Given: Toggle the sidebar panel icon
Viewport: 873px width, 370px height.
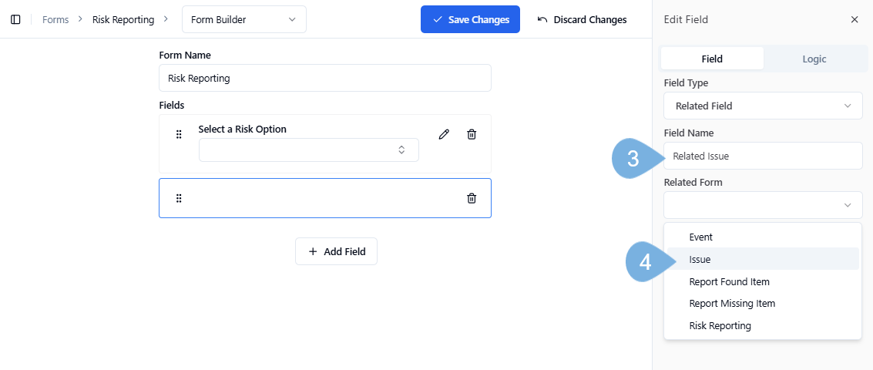Looking at the screenshot, I should (15, 19).
